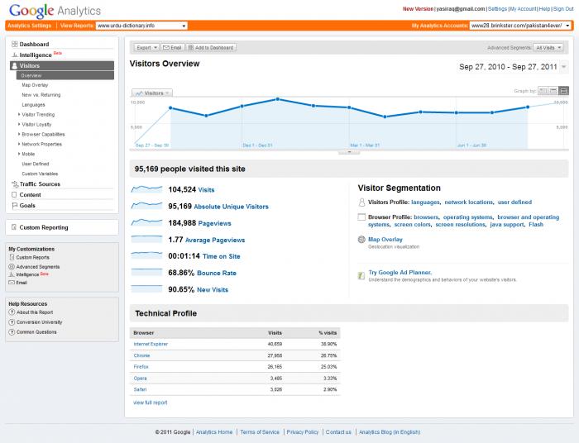Open the date range selector arrow

(x=563, y=67)
